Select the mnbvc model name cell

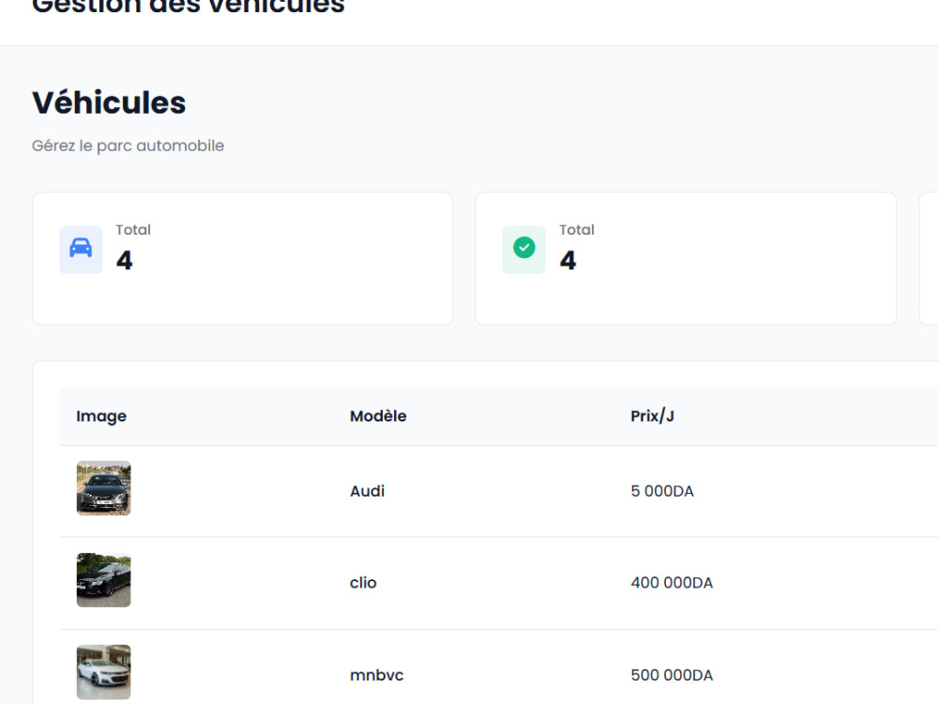(x=377, y=675)
